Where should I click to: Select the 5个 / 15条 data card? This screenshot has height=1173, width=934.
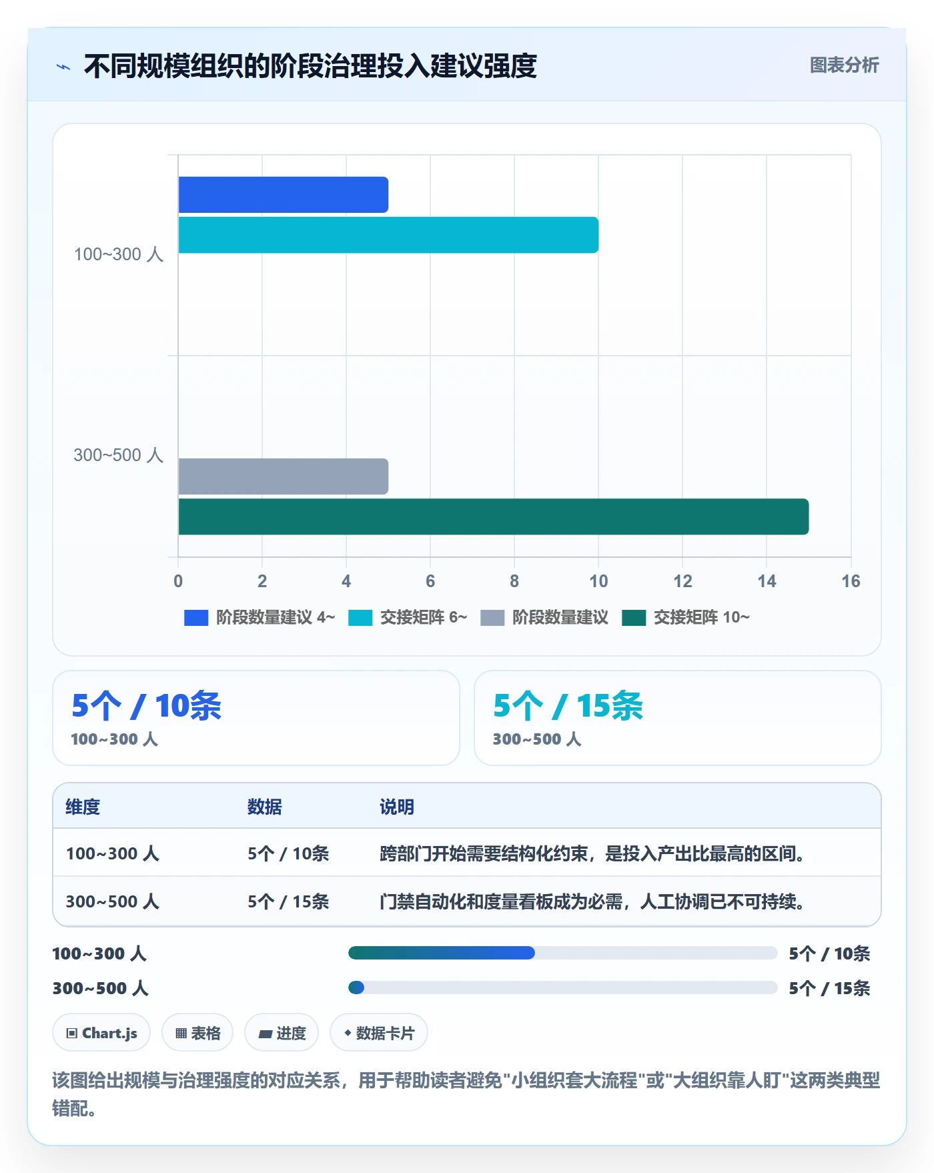[678, 718]
